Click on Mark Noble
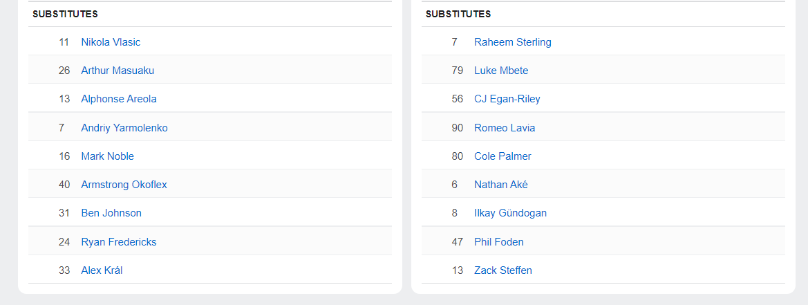Image resolution: width=808 pixels, height=305 pixels. [108, 156]
